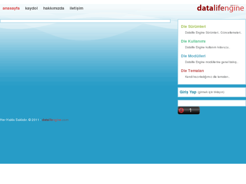Open the Dle Temaları link

pyautogui.click(x=192, y=71)
